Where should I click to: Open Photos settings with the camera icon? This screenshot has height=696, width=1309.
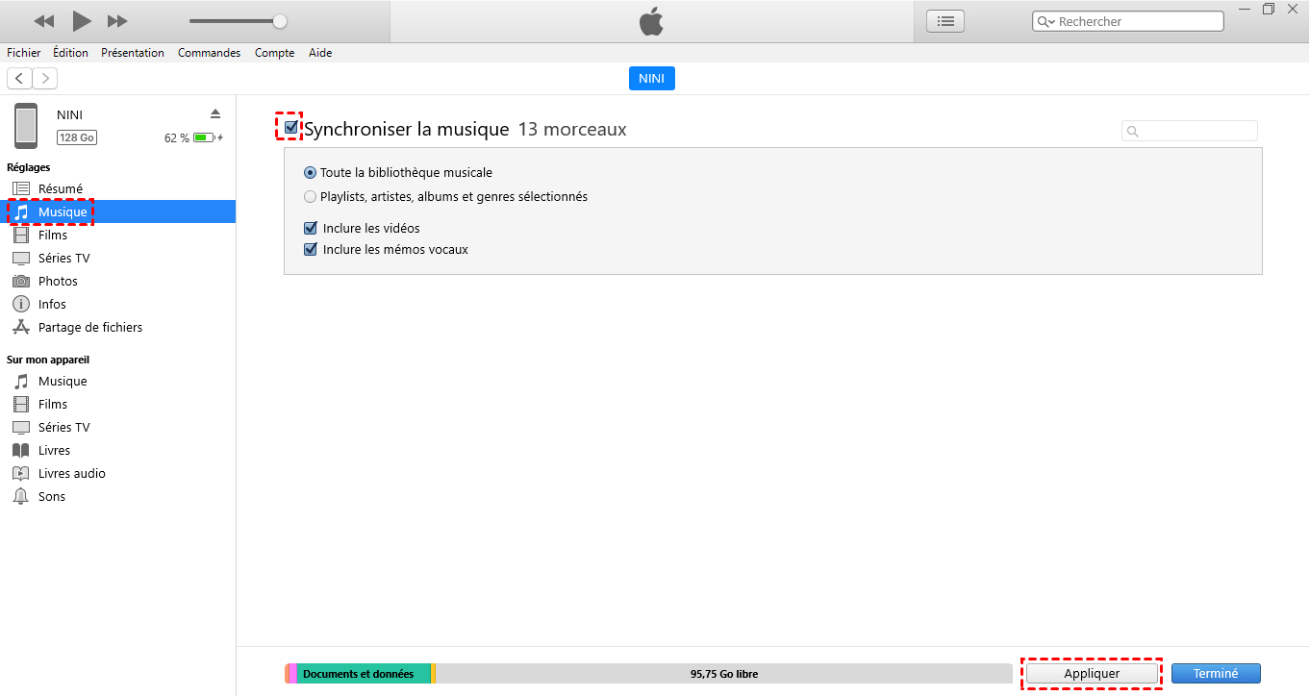[x=21, y=281]
